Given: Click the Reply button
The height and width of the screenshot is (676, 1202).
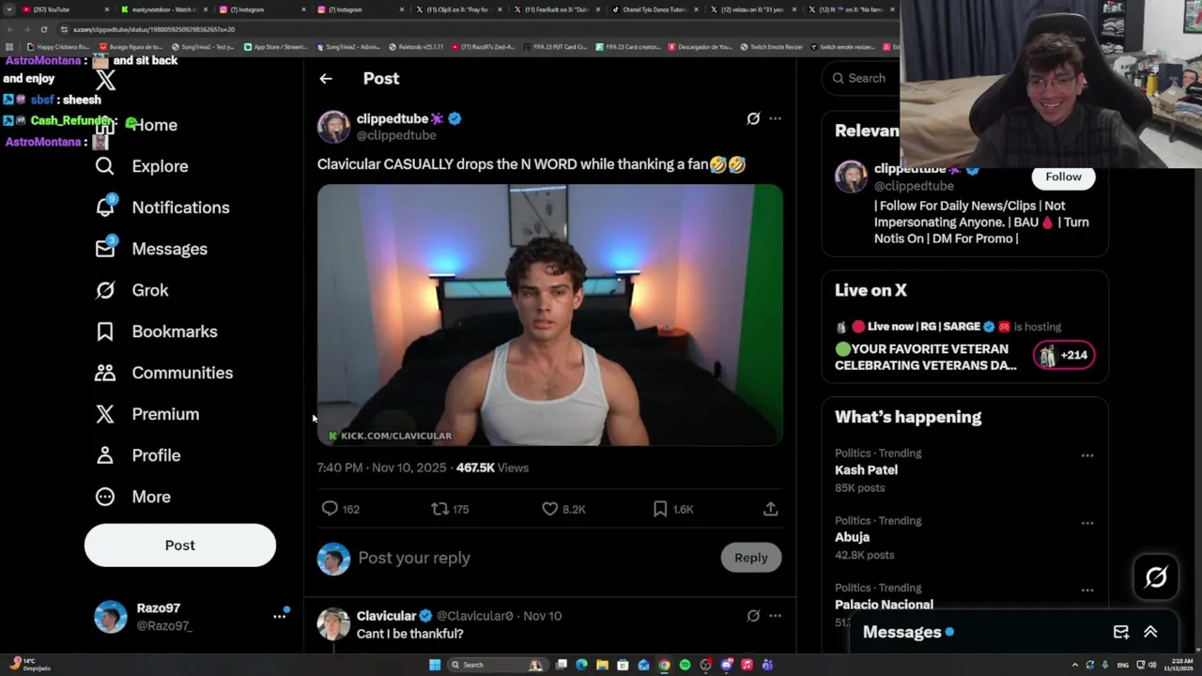Looking at the screenshot, I should click(x=750, y=558).
